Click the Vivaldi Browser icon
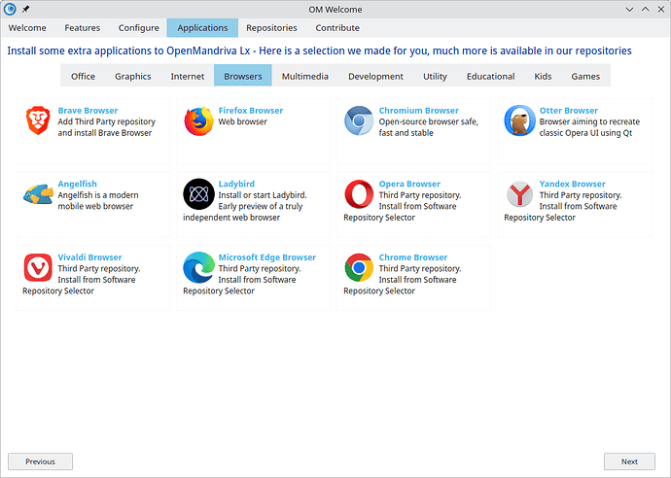 [x=38, y=267]
